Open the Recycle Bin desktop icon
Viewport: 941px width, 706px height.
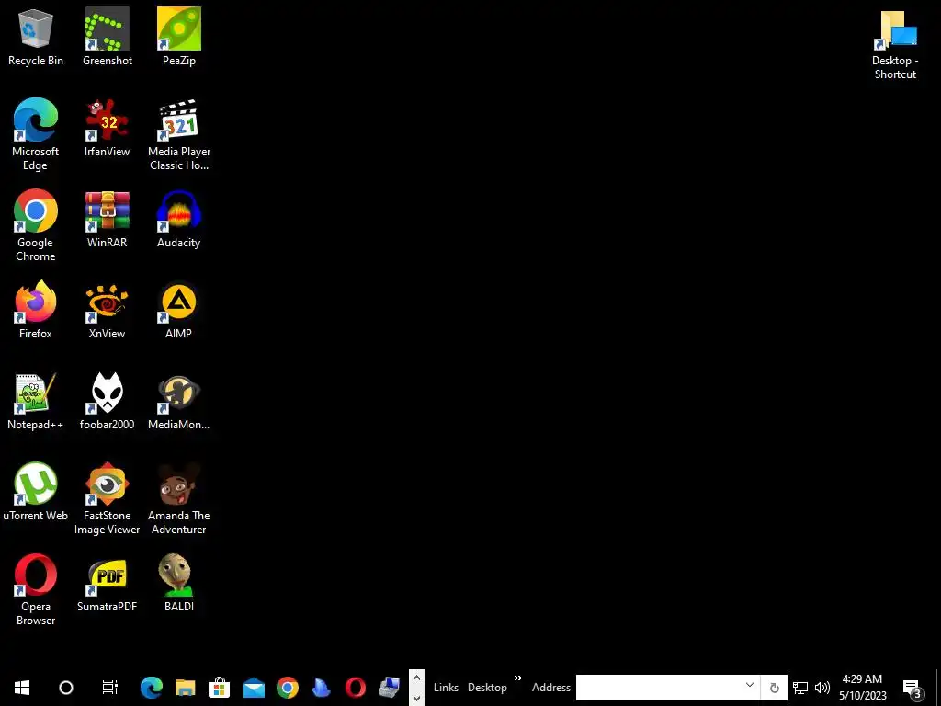coord(36,37)
